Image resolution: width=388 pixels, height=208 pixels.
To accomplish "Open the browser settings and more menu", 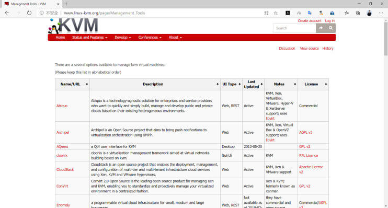I will tap(381, 13).
